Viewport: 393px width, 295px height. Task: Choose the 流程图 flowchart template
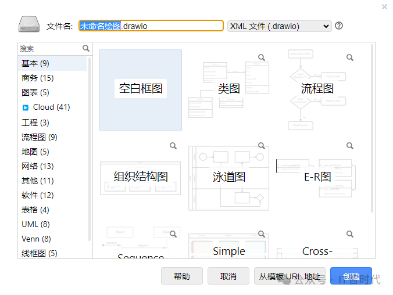[317, 90]
